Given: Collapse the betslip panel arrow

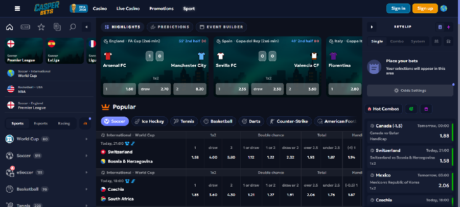Looking at the screenshot, I should [x=372, y=27].
